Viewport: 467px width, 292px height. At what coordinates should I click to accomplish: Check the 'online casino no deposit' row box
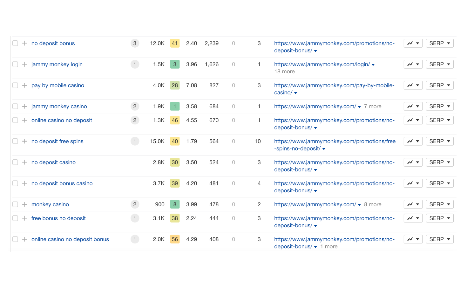coord(15,120)
